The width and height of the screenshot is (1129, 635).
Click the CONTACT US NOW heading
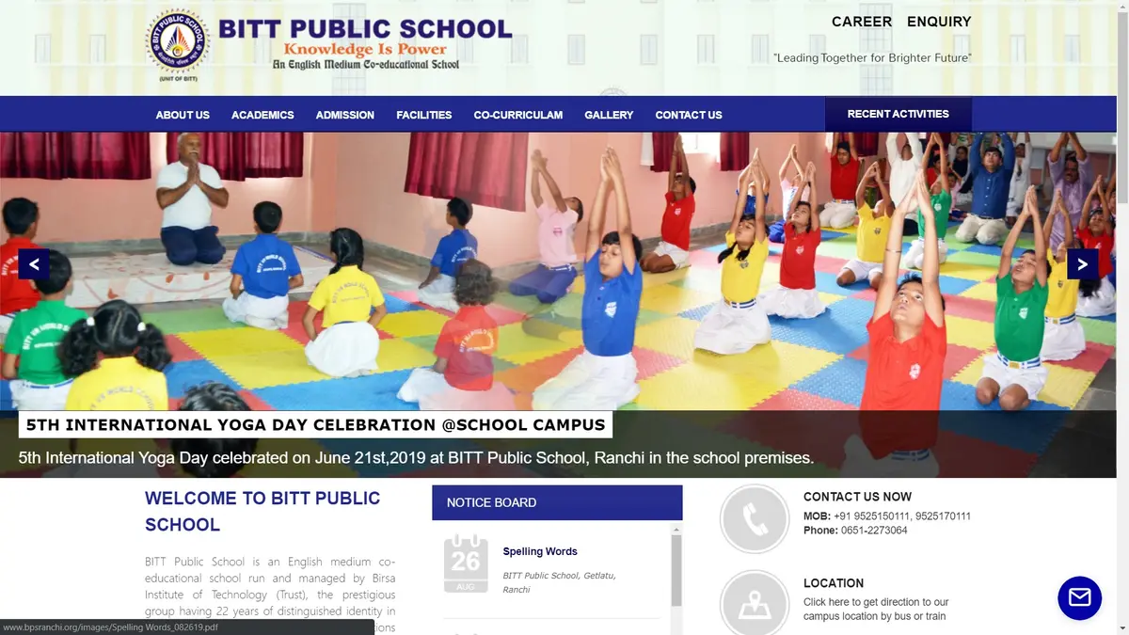click(857, 497)
